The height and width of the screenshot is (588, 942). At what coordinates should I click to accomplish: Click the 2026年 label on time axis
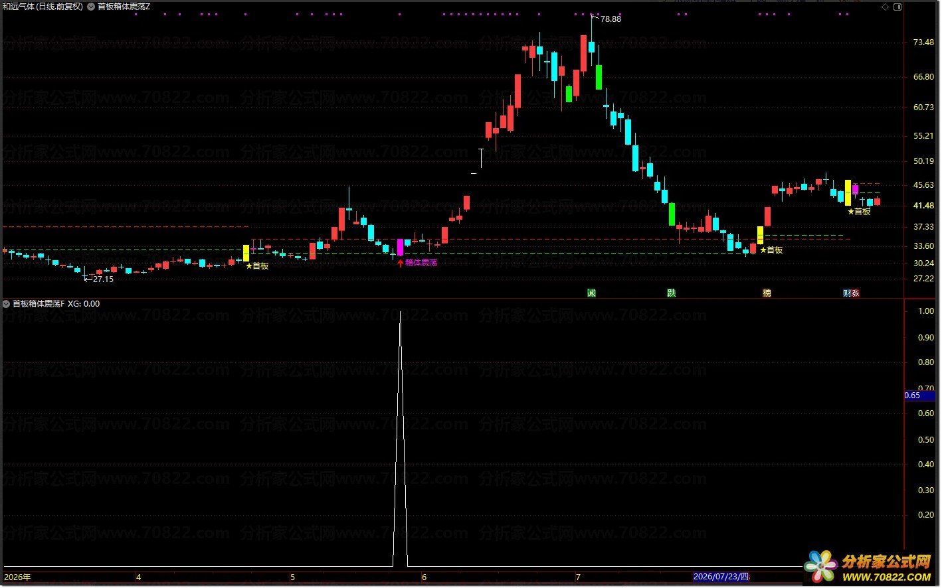[17, 577]
